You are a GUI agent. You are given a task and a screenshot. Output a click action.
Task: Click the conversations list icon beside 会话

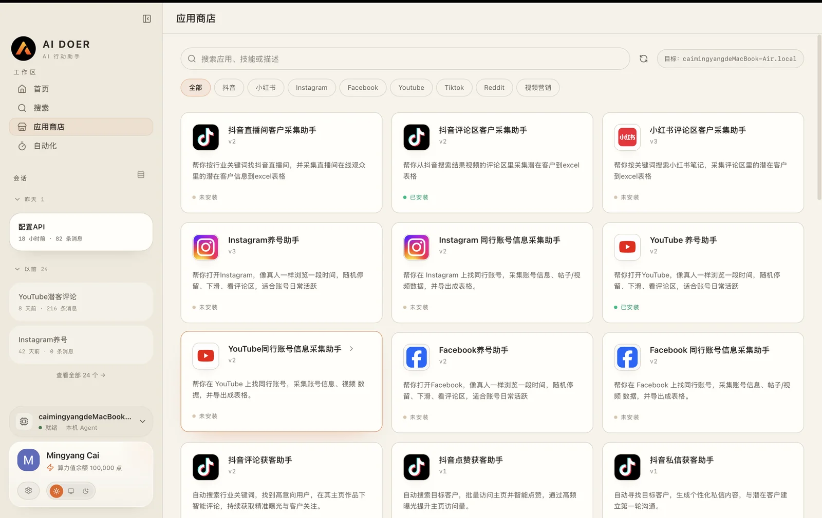141,175
